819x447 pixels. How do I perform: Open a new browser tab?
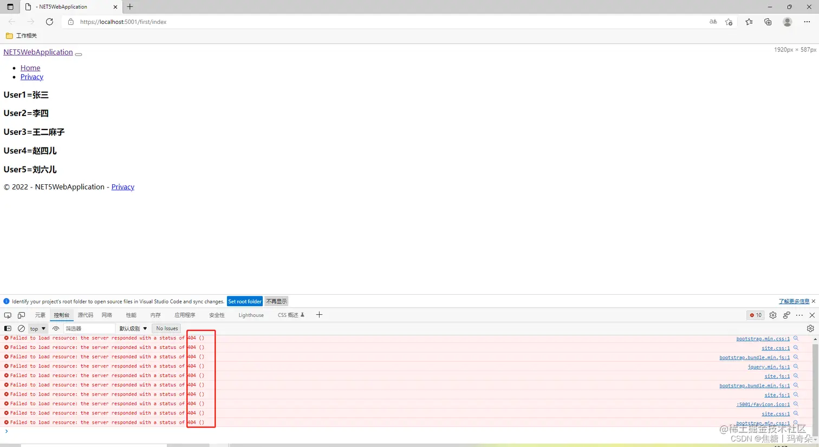tap(130, 7)
